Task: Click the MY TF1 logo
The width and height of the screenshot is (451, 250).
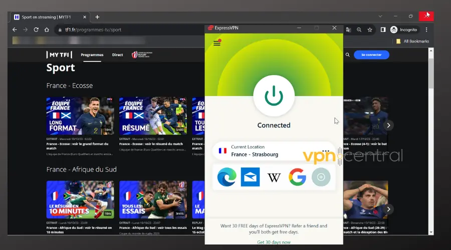Action: 59,54
